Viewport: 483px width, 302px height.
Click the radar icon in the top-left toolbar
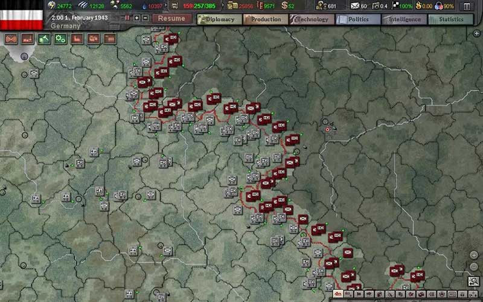10,39
